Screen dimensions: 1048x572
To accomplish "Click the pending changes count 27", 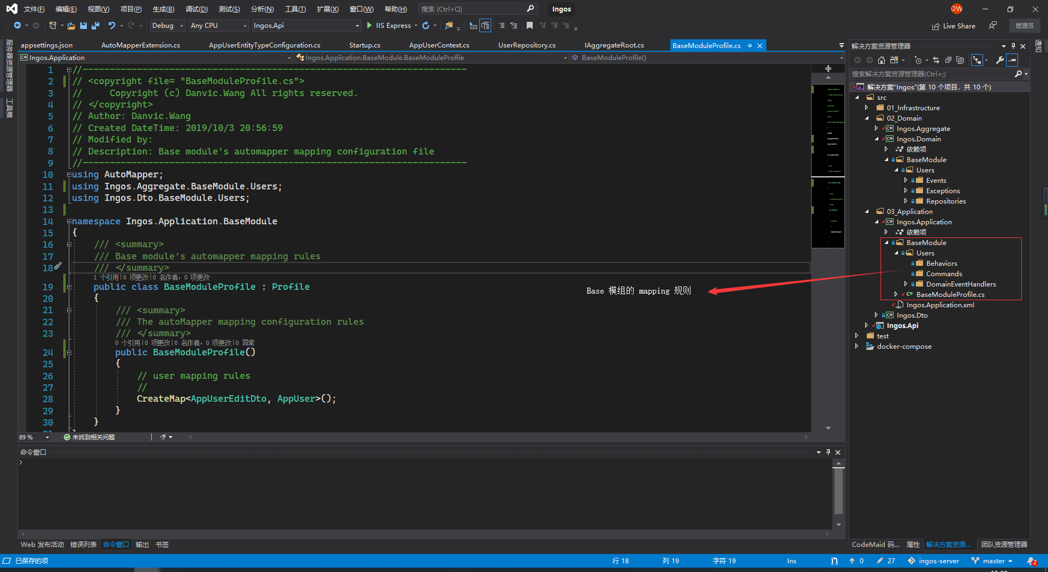I will [886, 561].
